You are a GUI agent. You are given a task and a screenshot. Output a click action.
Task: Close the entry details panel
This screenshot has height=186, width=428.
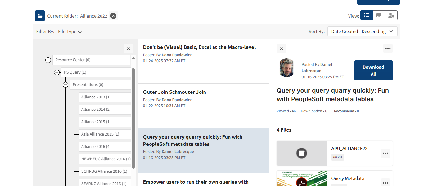click(x=282, y=48)
